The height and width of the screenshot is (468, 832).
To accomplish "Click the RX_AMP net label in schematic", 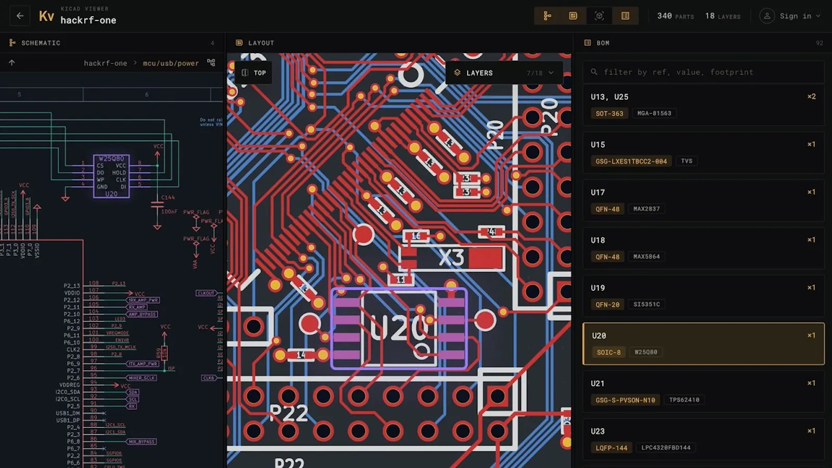I will [x=137, y=307].
